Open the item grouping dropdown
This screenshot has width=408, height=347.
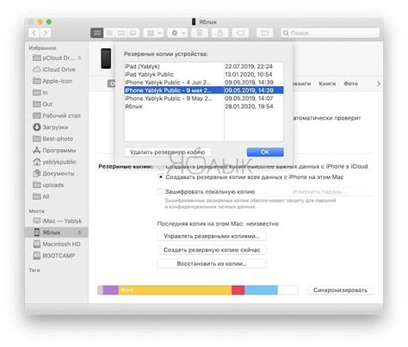pos(153,33)
